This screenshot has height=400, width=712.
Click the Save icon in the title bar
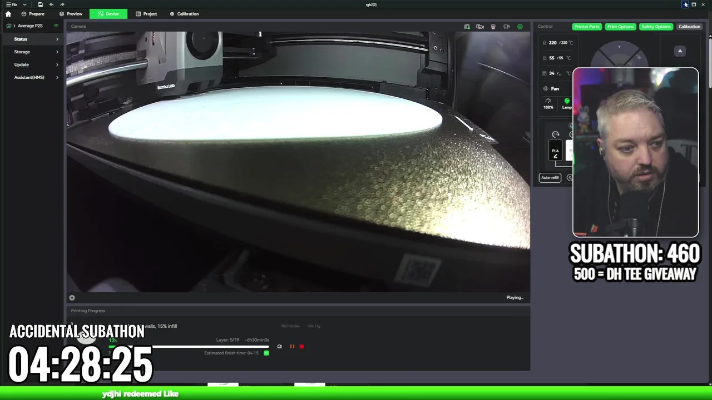coord(40,4)
